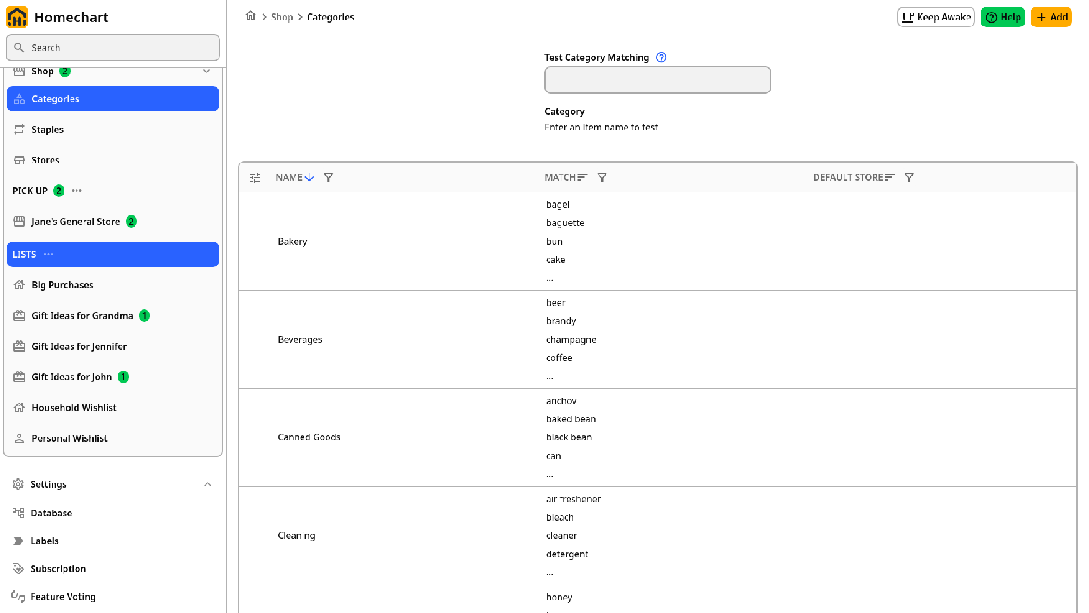
Task: Sort by NAME using the arrow icon
Action: point(309,177)
